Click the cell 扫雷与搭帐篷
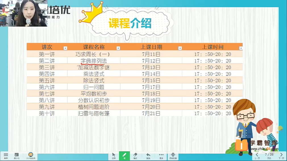This screenshot has height=161, width=287. click(94, 113)
